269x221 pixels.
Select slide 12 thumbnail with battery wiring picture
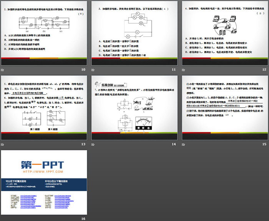225,33
